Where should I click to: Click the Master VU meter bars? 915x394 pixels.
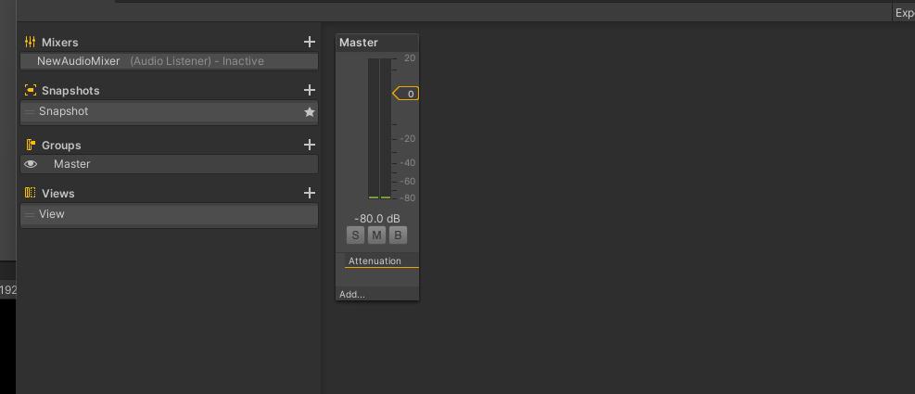(x=379, y=129)
